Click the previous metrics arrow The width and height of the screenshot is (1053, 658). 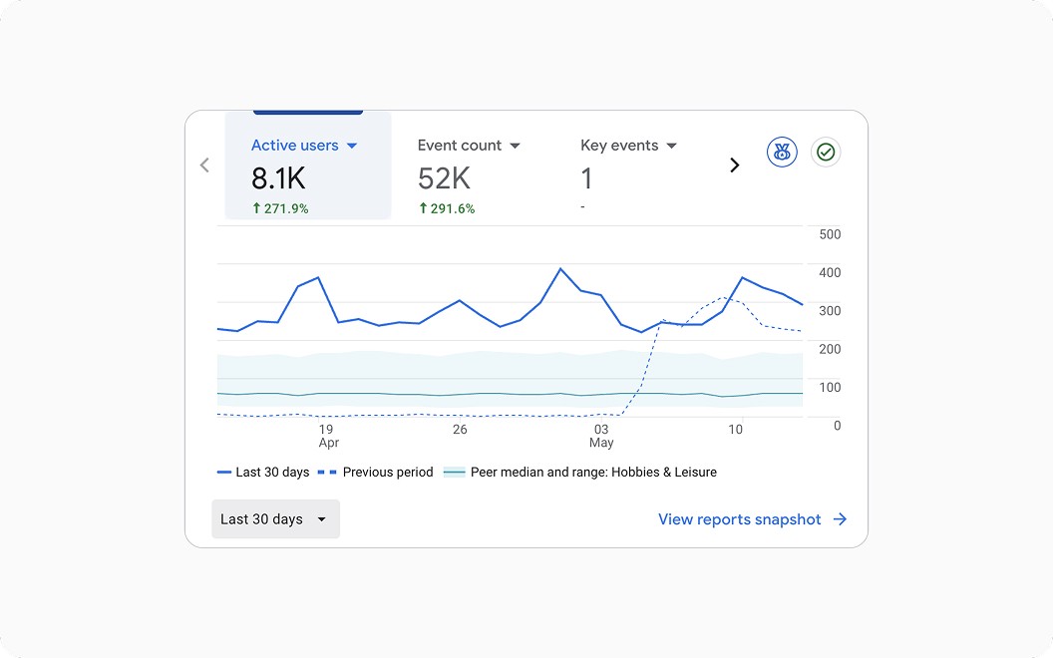click(x=204, y=165)
